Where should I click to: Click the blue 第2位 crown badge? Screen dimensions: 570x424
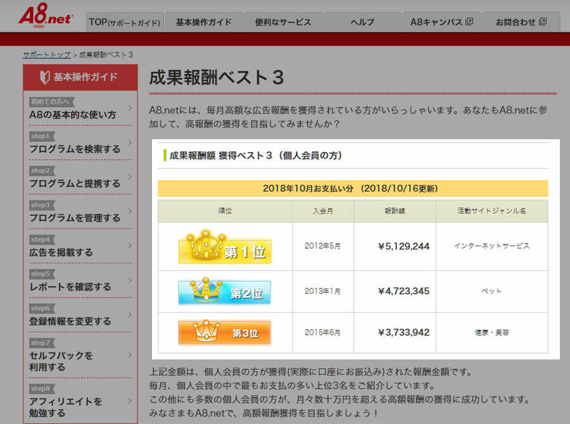click(225, 291)
